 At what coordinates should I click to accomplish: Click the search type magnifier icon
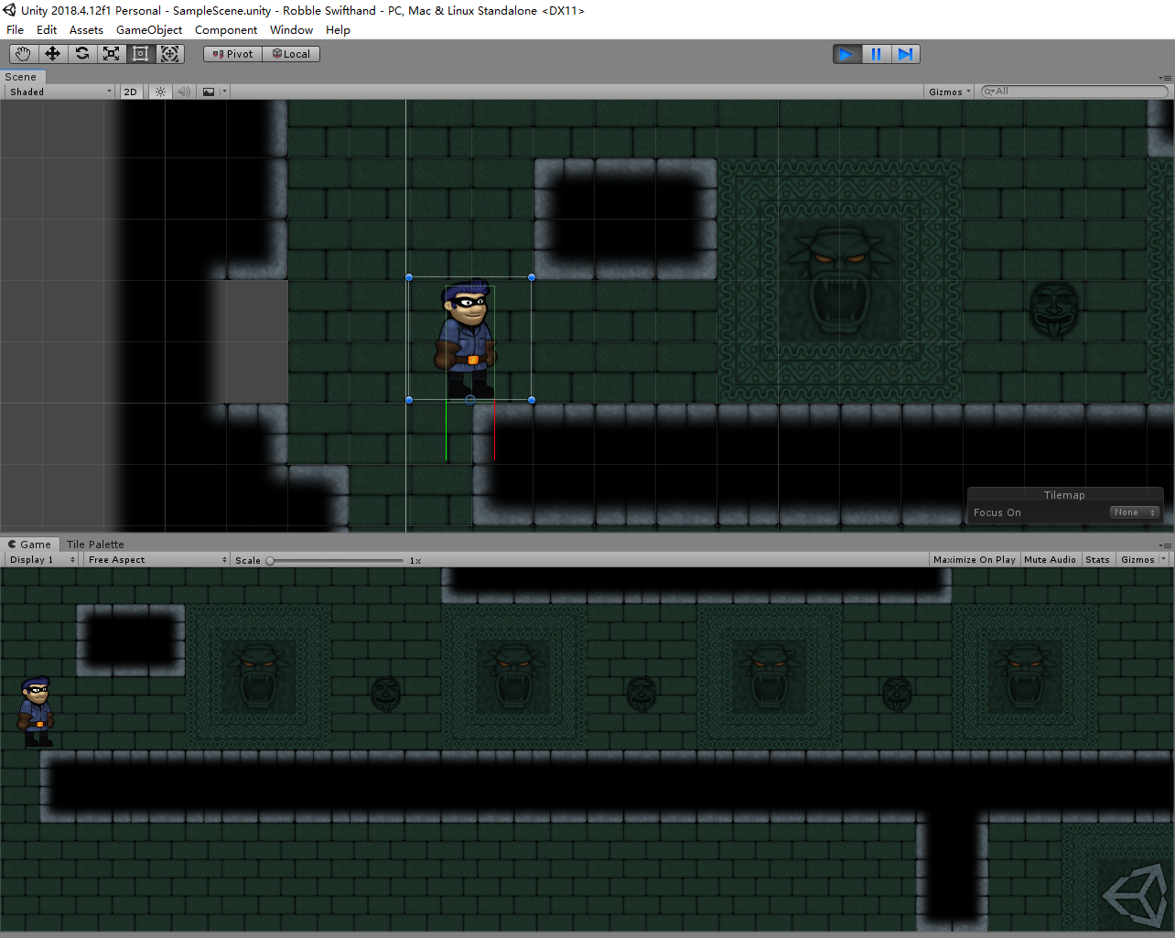click(989, 91)
